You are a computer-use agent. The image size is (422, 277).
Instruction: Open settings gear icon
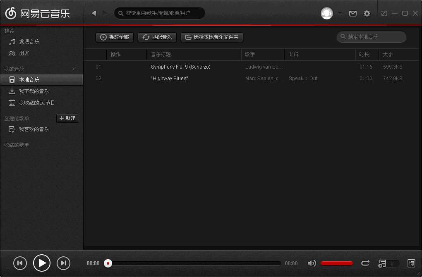click(367, 14)
